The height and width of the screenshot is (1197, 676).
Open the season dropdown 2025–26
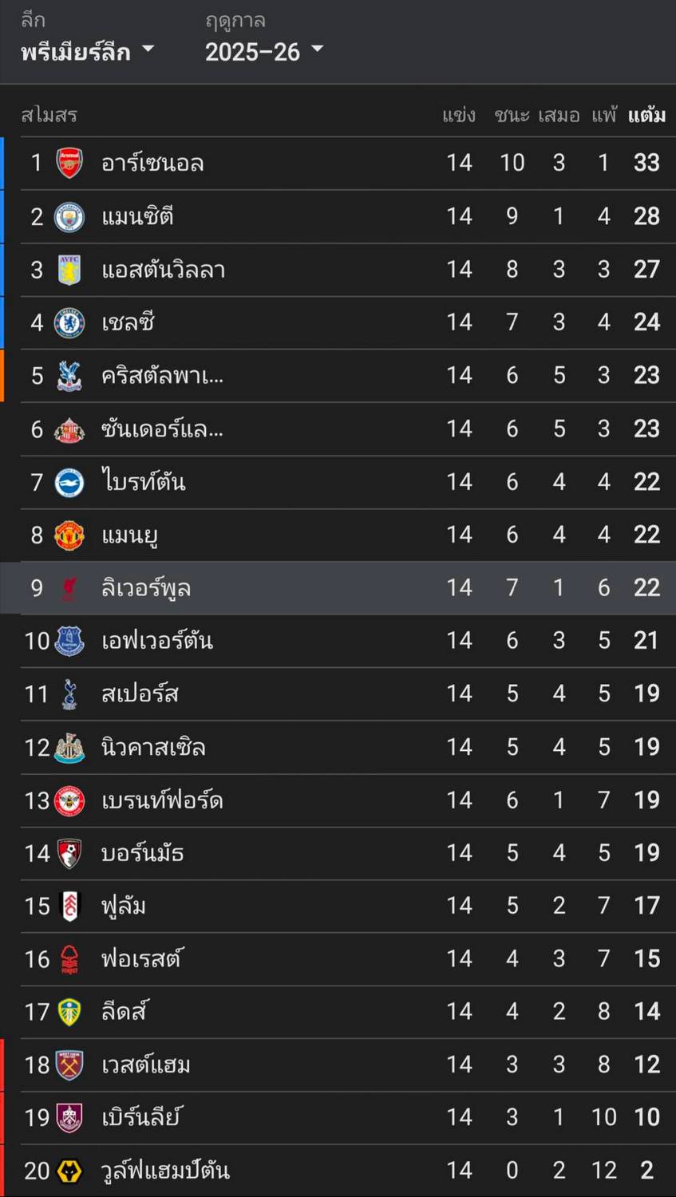click(x=263, y=52)
